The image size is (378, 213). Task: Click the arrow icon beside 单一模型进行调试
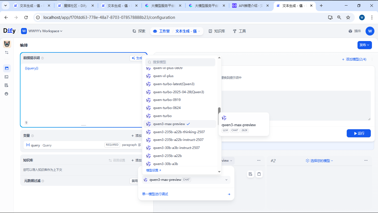pos(229,194)
